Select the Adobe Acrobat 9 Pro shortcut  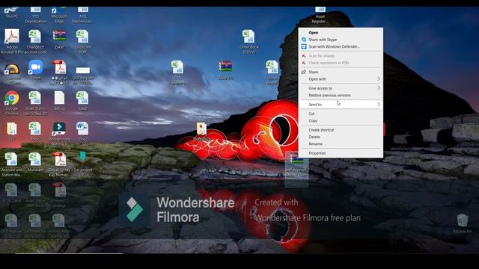click(x=12, y=42)
